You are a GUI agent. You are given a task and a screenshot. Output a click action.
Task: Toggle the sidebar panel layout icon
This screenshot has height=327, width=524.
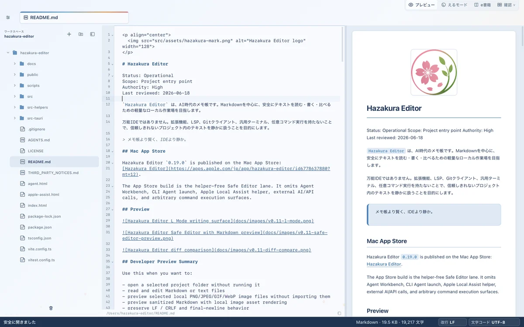(x=93, y=34)
